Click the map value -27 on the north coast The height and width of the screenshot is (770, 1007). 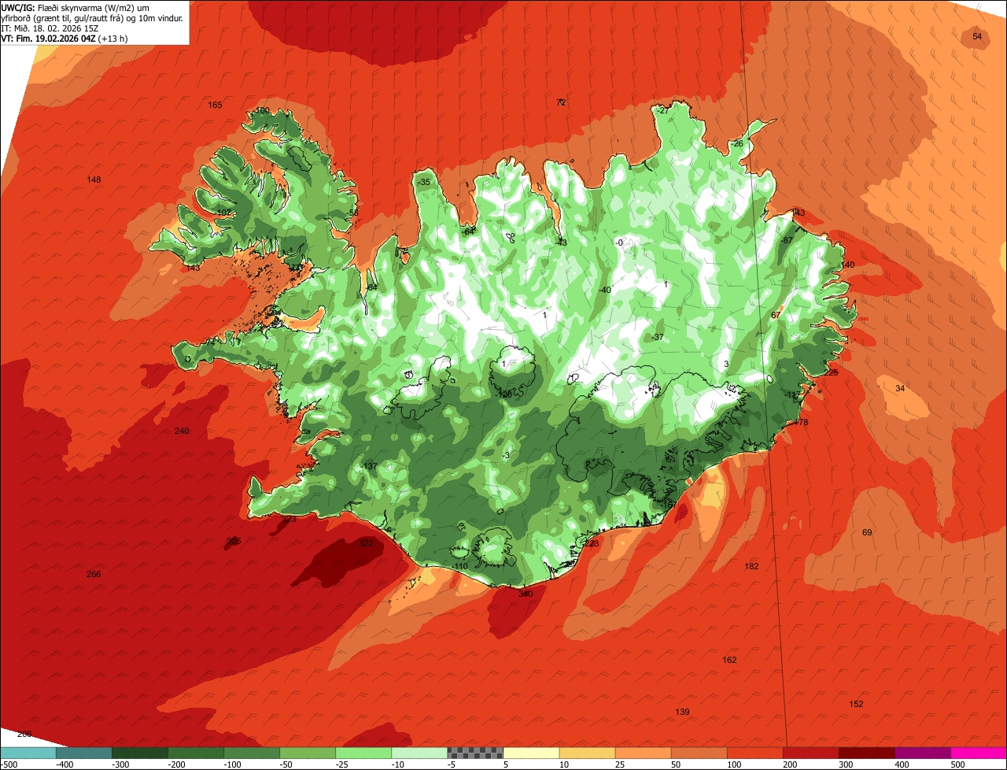(662, 111)
